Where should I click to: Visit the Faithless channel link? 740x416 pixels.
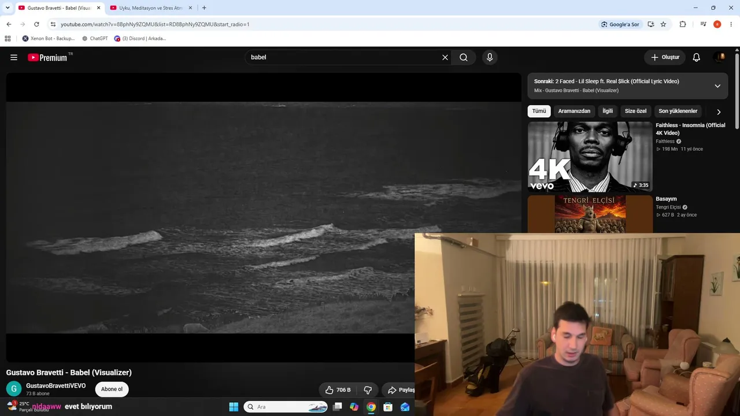pos(665,142)
